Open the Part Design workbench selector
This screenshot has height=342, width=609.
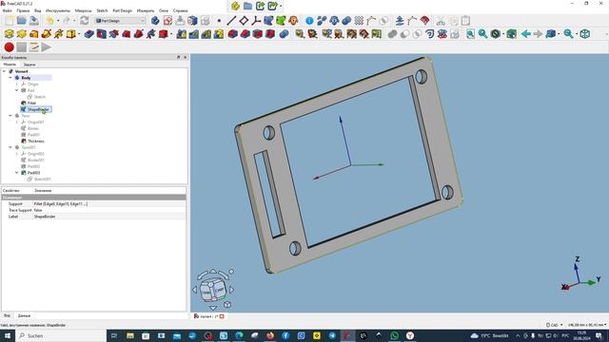[x=120, y=21]
